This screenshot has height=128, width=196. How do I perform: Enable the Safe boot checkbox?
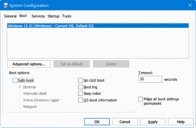15,80
